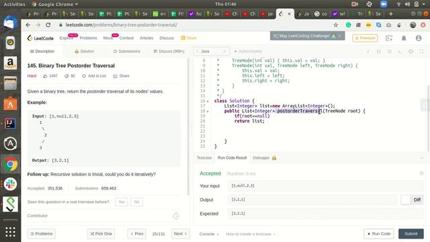430x242 pixels.
Task: Go to Prev problem
Action: 137,234
